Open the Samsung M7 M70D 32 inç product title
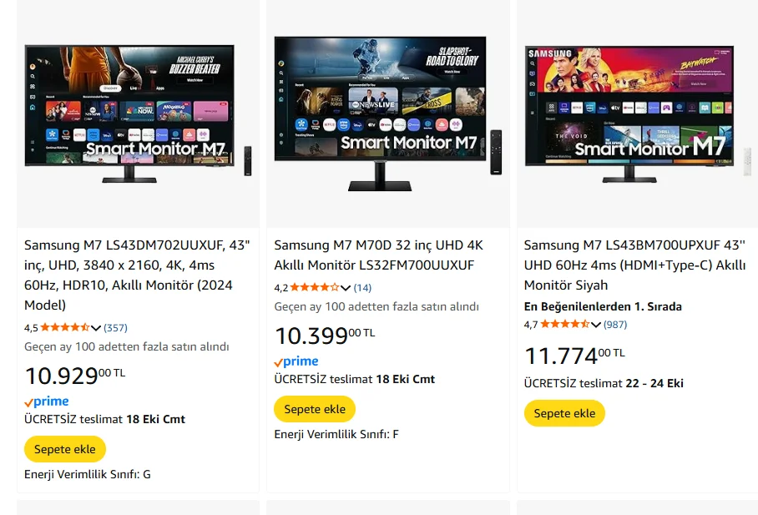 [x=378, y=255]
